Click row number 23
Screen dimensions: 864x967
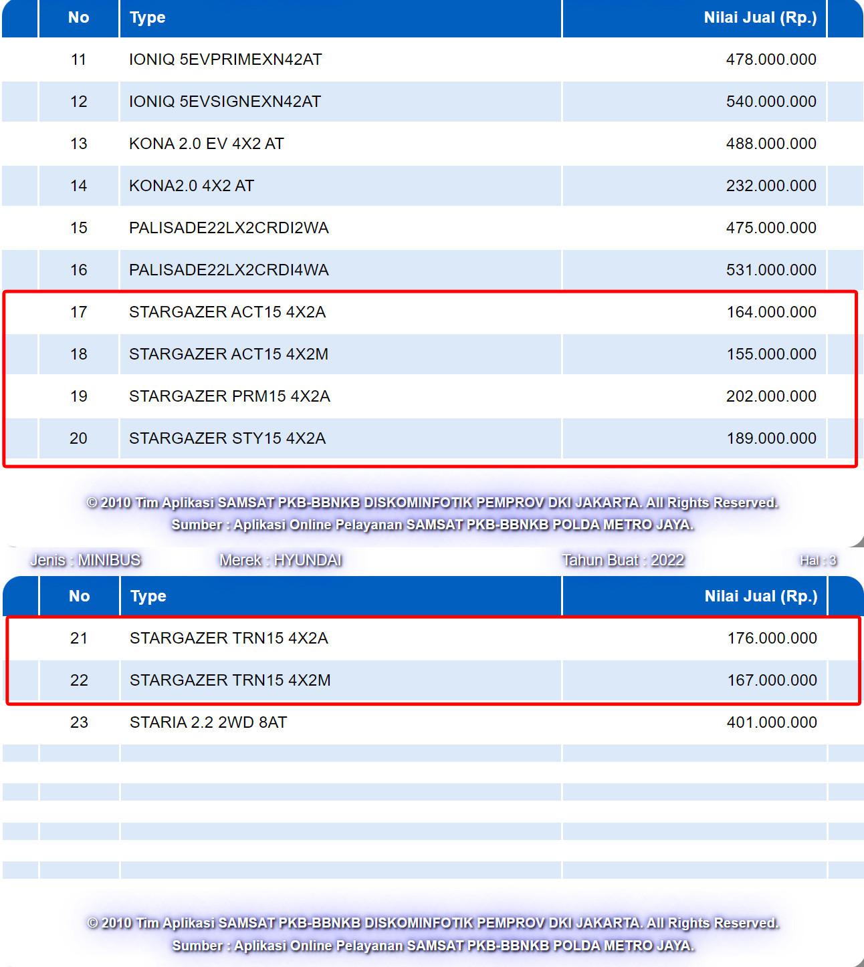coord(79,722)
